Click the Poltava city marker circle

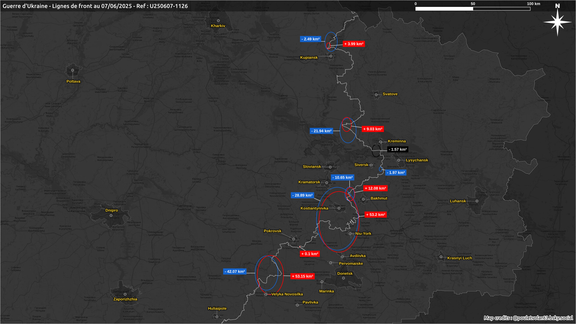pos(73,70)
